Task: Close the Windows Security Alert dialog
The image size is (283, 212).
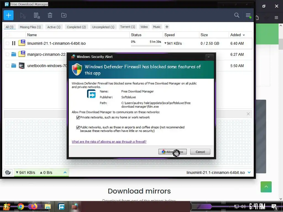Action: [209, 57]
